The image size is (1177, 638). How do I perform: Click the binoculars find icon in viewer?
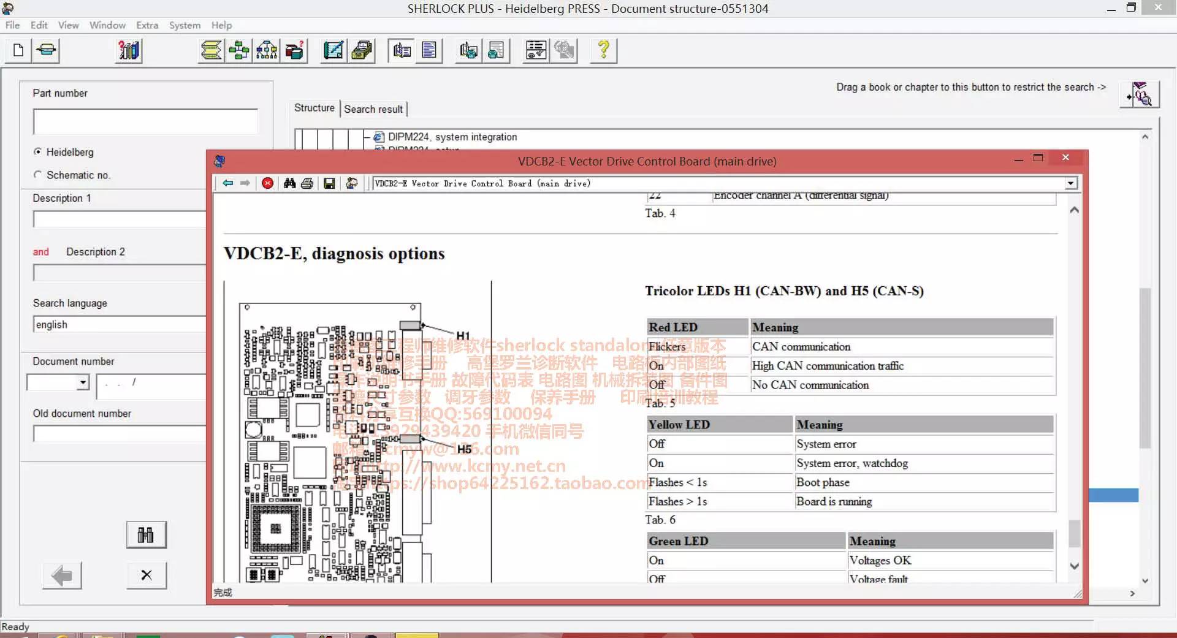click(289, 183)
